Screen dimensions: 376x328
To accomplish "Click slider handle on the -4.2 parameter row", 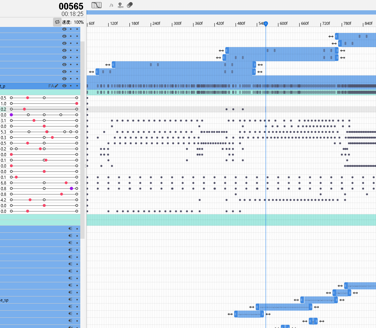I will click(x=30, y=200).
